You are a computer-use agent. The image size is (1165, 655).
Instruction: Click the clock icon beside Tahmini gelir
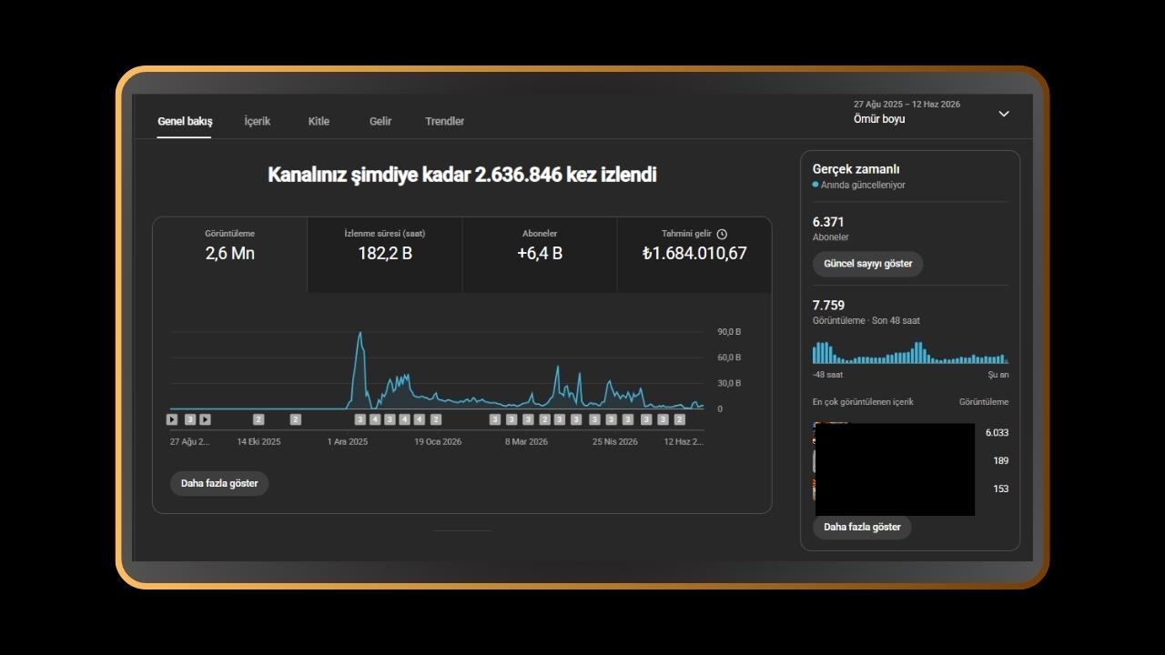point(722,234)
